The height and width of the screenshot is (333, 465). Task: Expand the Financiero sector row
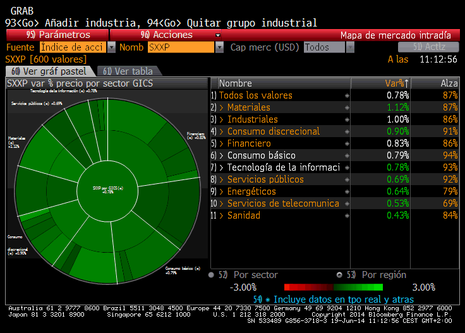point(221,143)
